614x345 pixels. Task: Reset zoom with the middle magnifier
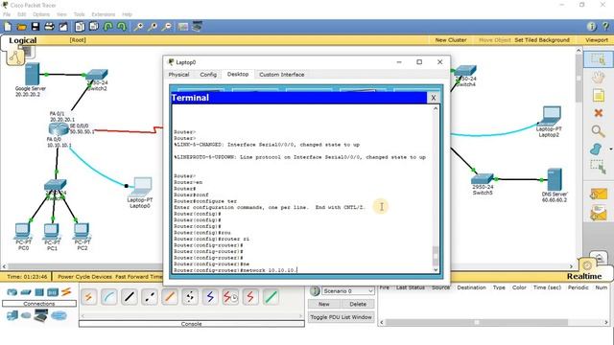[153, 27]
